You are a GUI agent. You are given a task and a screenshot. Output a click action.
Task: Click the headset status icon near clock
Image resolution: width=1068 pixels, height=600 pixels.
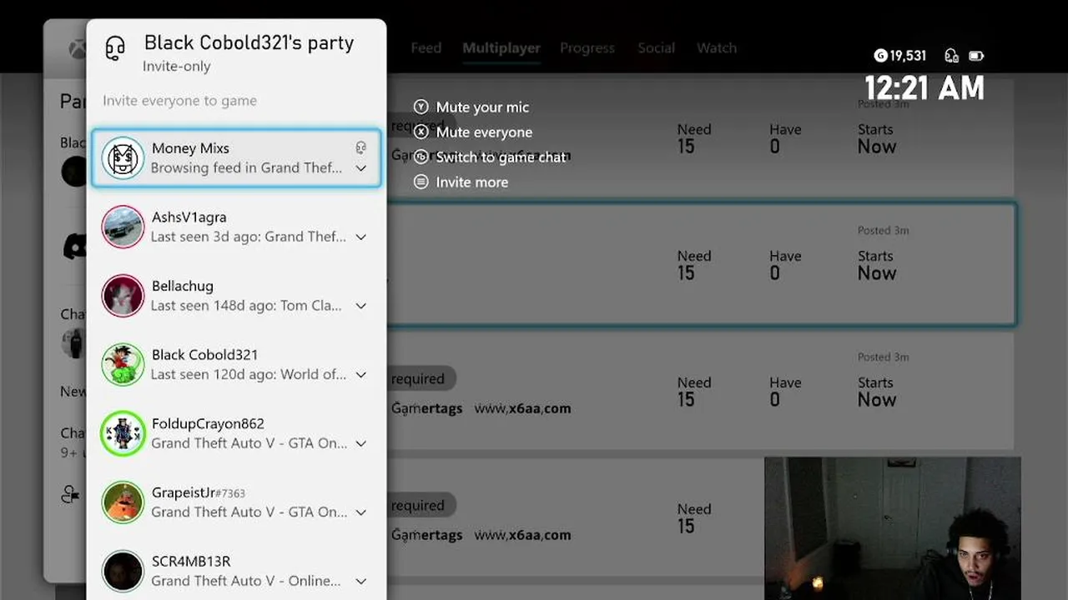[x=951, y=56]
